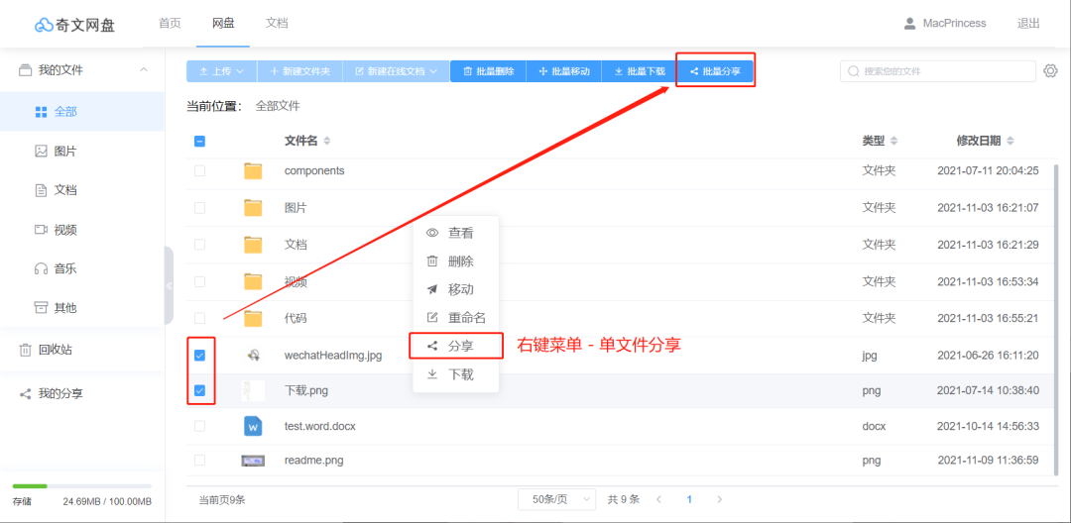Uncheck the wechatHeadImg.jpg checkbox

(199, 355)
